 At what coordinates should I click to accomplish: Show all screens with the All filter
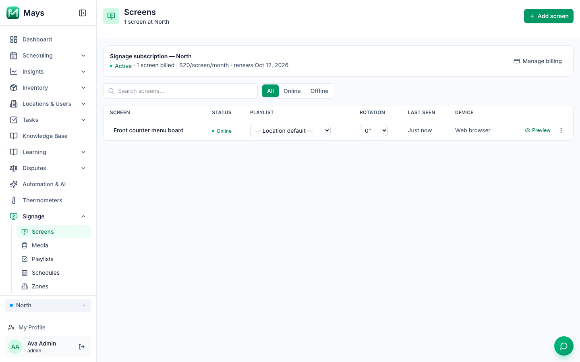(x=270, y=91)
